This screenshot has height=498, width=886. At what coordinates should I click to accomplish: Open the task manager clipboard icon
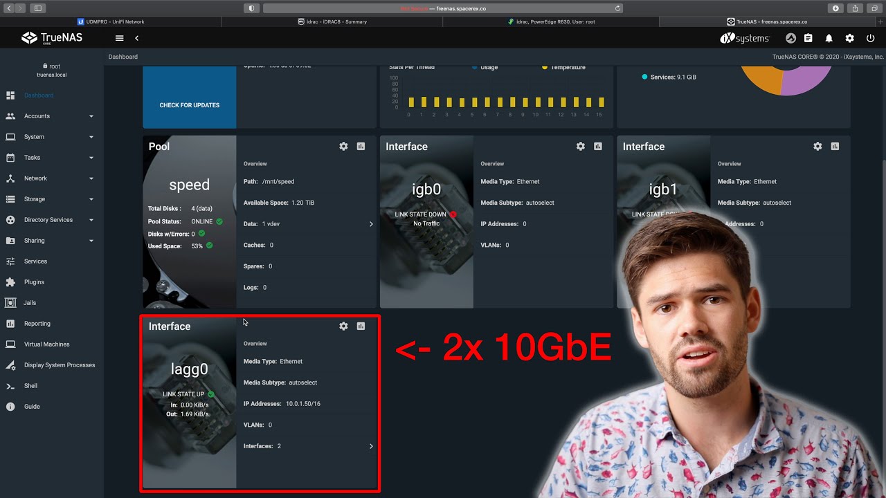click(808, 39)
